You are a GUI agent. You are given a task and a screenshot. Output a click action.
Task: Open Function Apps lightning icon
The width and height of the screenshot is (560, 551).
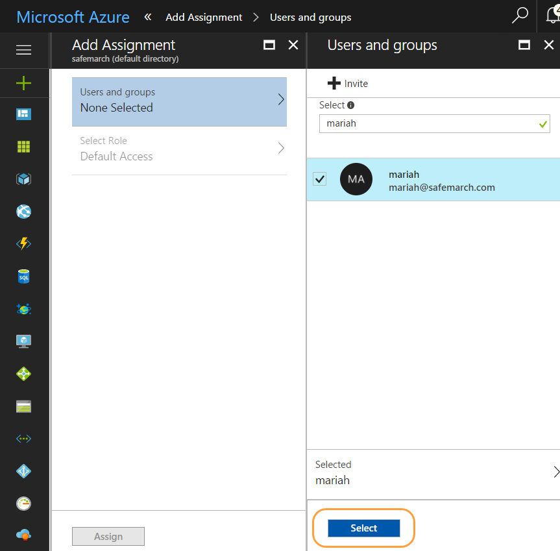pyautogui.click(x=23, y=244)
